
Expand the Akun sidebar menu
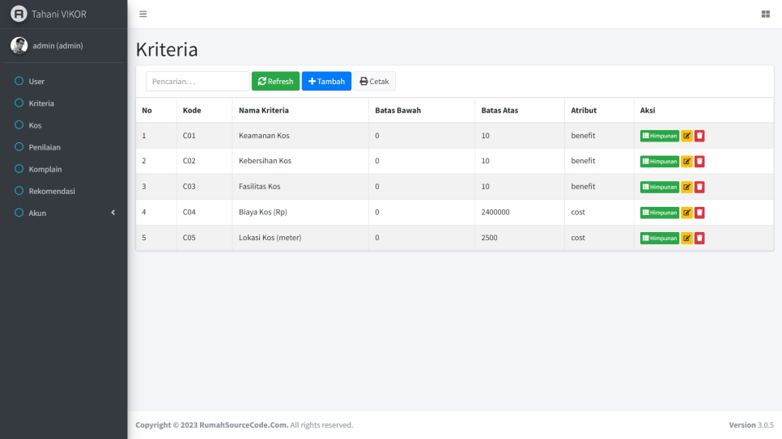pyautogui.click(x=63, y=213)
